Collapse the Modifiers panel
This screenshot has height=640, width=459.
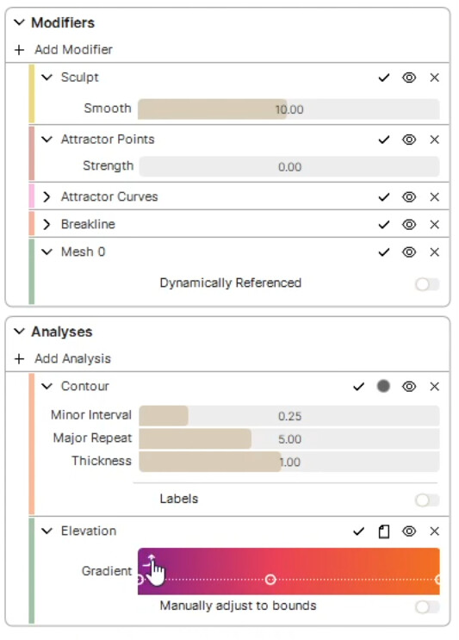(x=19, y=22)
